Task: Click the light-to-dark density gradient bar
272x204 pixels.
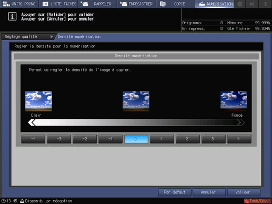Action: coord(136,123)
